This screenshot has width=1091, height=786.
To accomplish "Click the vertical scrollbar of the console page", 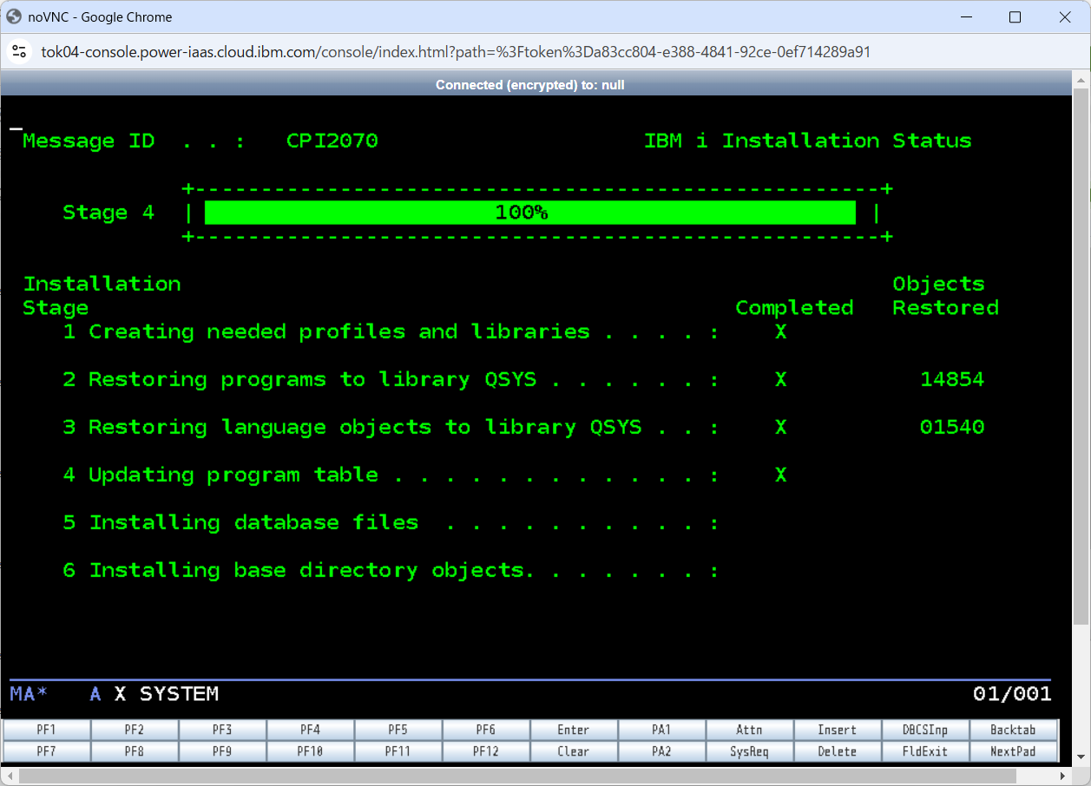I will click(1081, 356).
